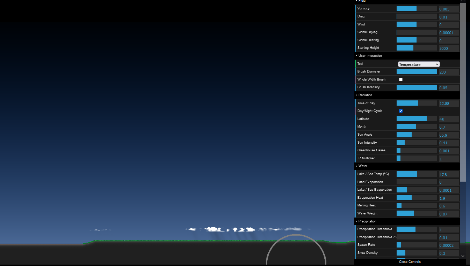
Task: Collapse the User Interaction folder
Action: (x=407, y=56)
